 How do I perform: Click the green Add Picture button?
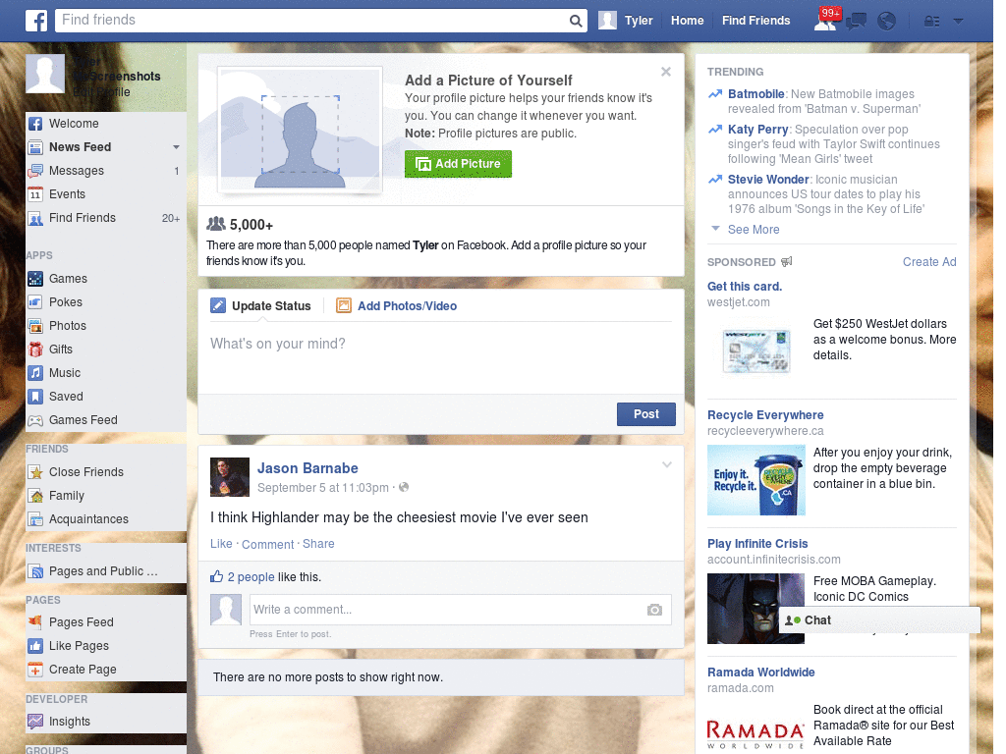pos(458,164)
